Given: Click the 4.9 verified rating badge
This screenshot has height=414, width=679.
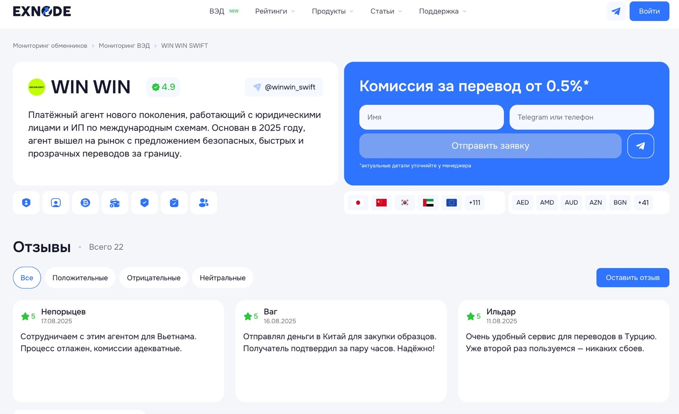Looking at the screenshot, I should 163,87.
